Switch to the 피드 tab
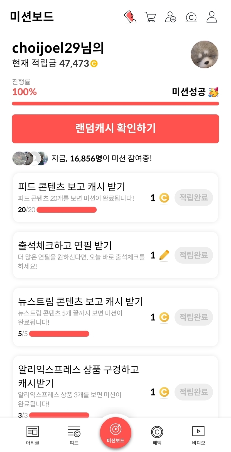 click(x=74, y=435)
